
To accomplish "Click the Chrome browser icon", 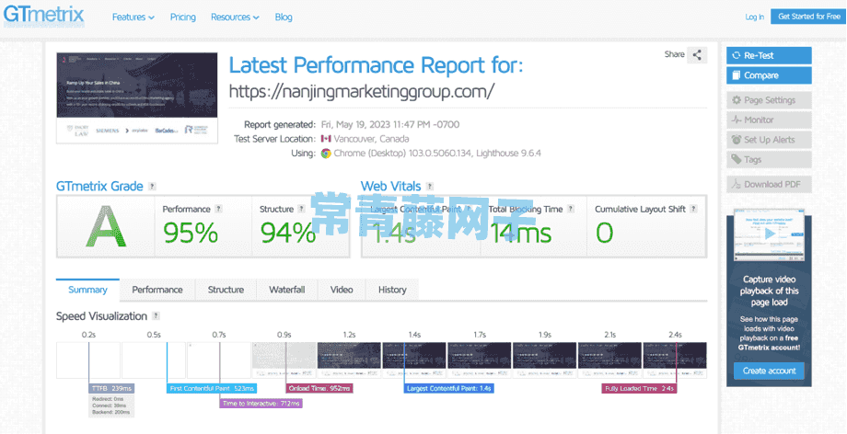I will [326, 154].
